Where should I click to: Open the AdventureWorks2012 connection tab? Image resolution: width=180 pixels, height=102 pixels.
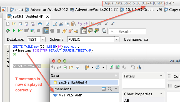[46, 10]
